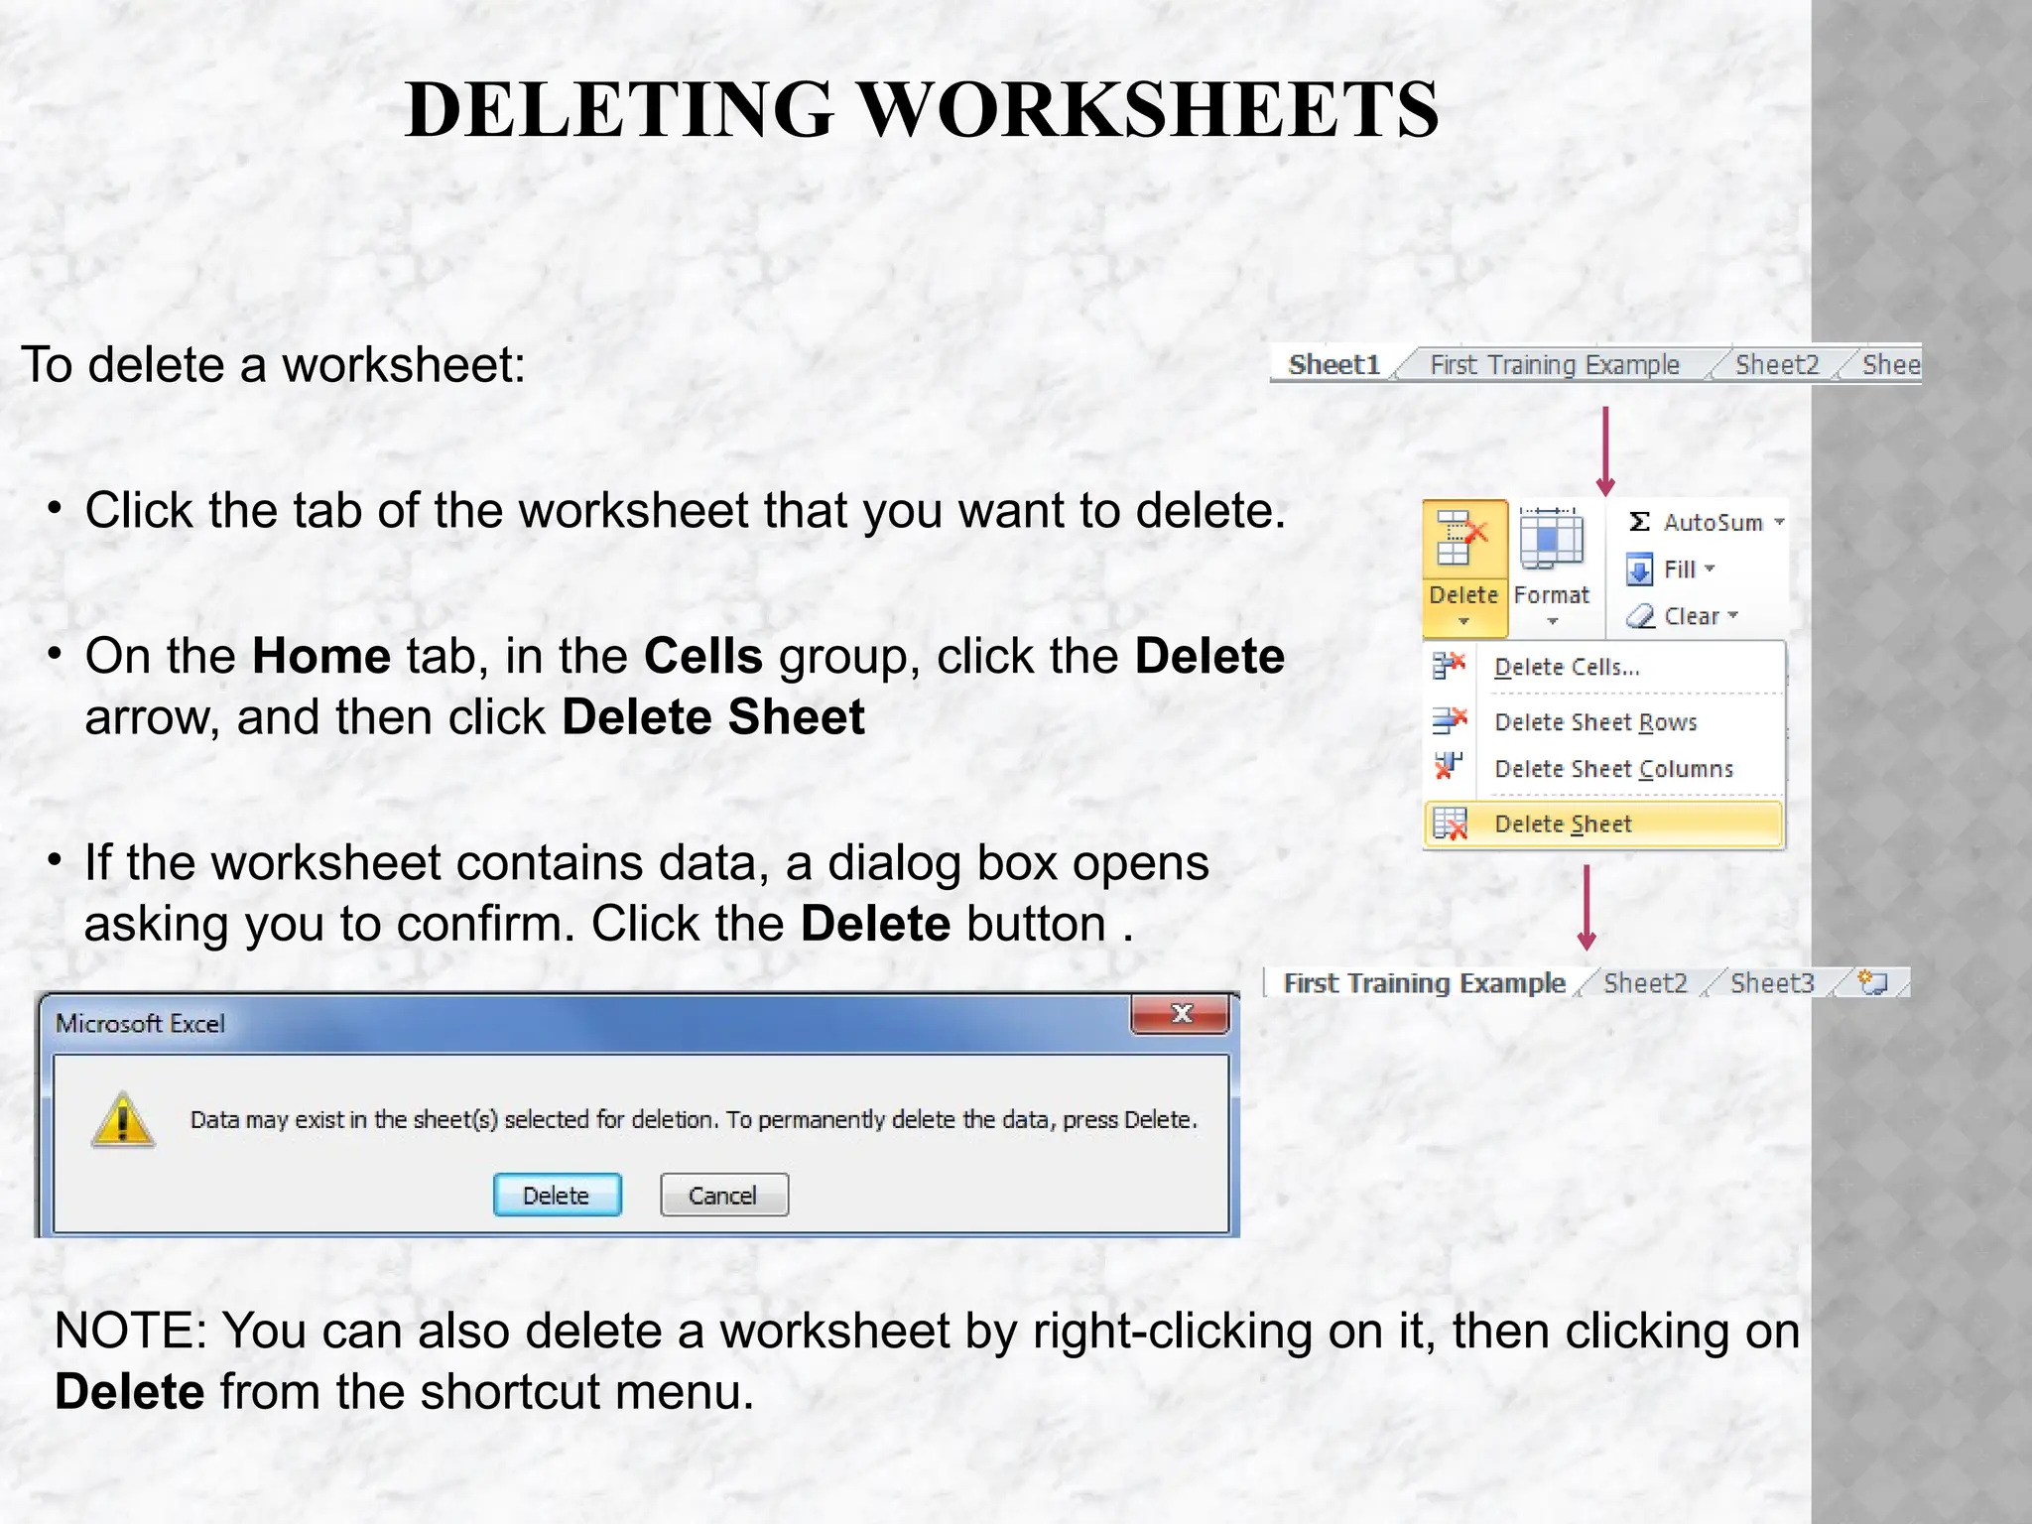The height and width of the screenshot is (1524, 2032).
Task: Click the Format cells icon
Action: 1551,540
